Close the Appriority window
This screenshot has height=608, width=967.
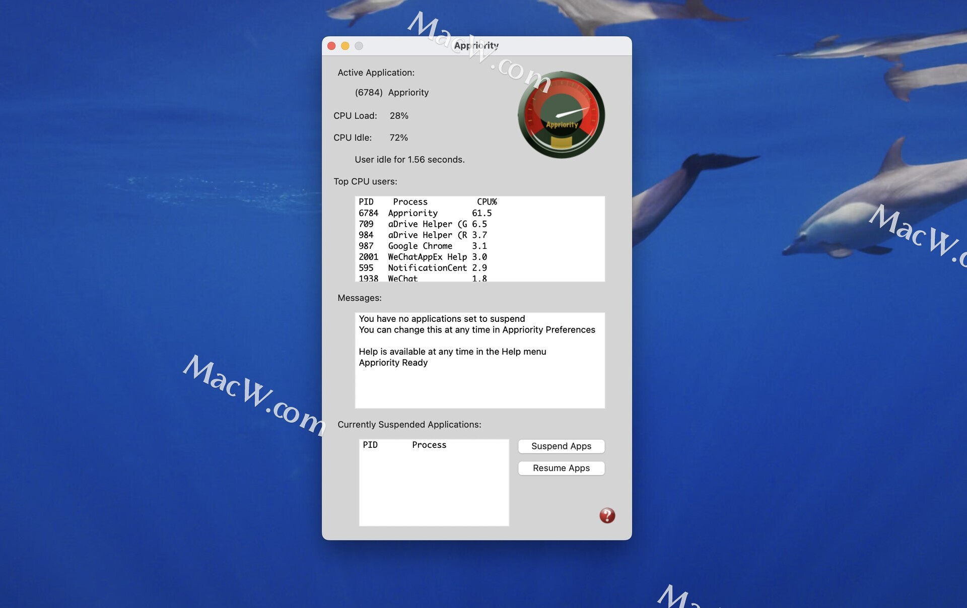(x=331, y=46)
